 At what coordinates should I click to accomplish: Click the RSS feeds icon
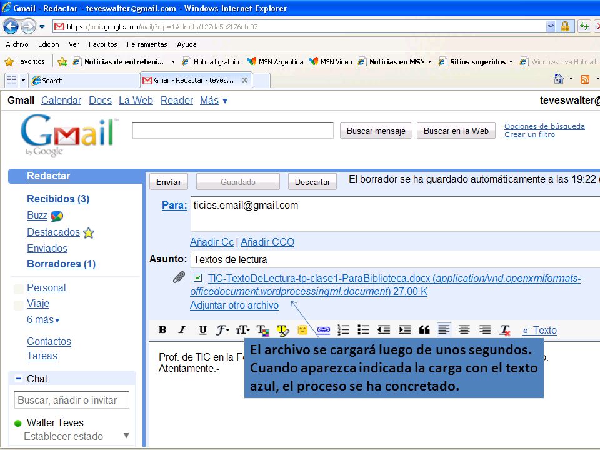(585, 79)
